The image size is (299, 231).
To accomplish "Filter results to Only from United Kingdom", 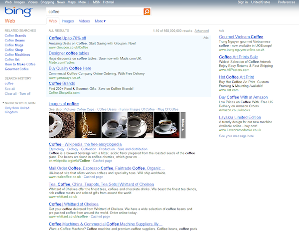I will [x=17, y=110].
